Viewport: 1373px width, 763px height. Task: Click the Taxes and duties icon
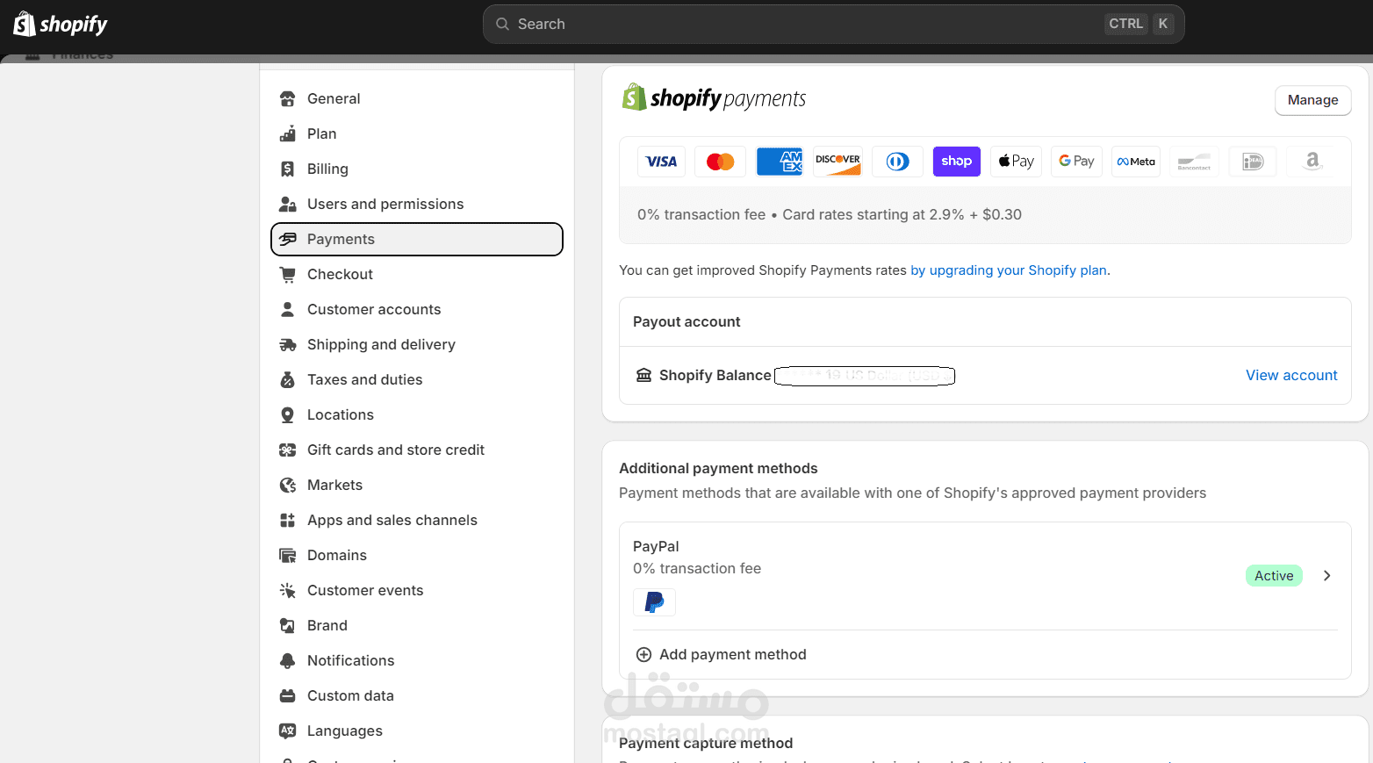(x=287, y=379)
